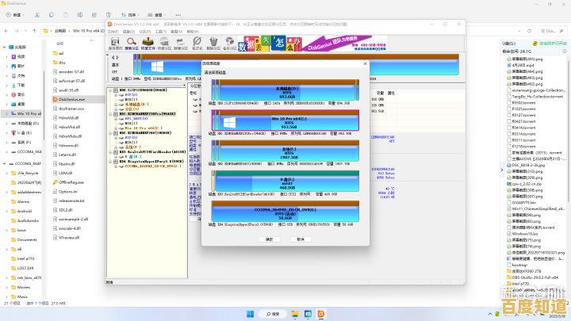Image resolution: width=571 pixels, height=321 pixels.
Task: Click the 确定 button in dialog
Action: click(x=269, y=239)
